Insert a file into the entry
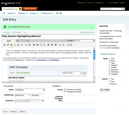 click(63, 45)
